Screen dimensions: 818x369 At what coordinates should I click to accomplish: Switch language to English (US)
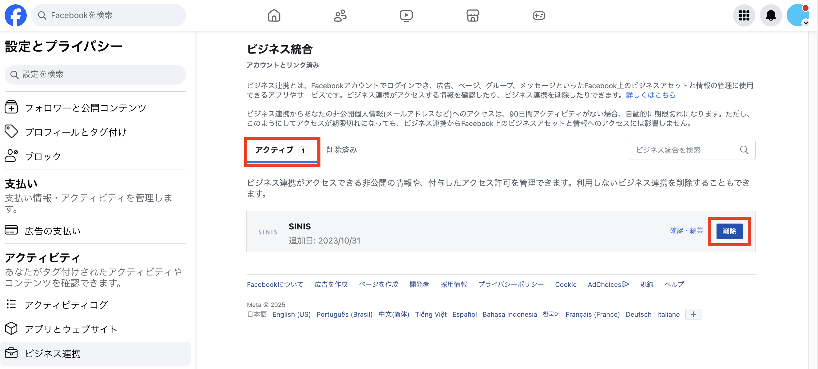[291, 314]
